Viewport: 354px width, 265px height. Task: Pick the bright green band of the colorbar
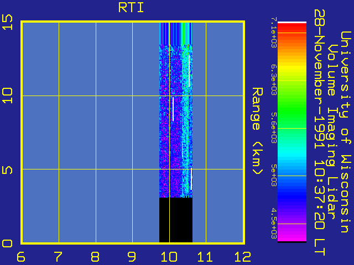pos(292,110)
